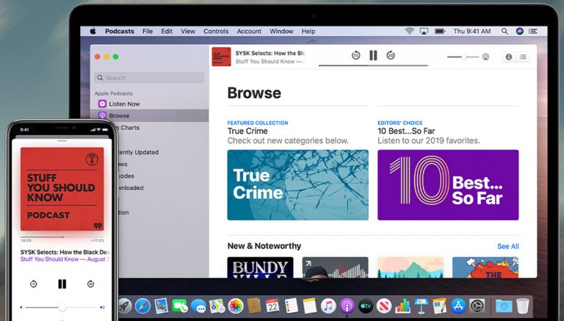This screenshot has width=564, height=321.
Task: Open Safari from the Dock
Action: tap(142, 306)
